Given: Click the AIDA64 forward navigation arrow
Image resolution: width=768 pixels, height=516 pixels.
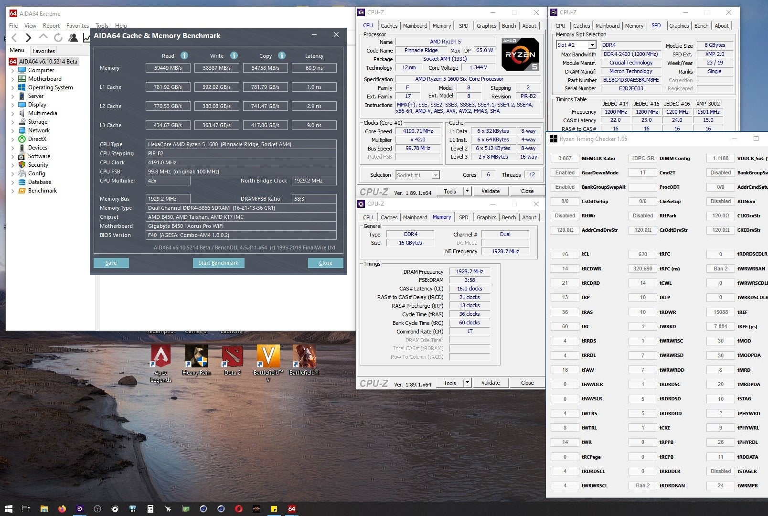Looking at the screenshot, I should pyautogui.click(x=29, y=38).
